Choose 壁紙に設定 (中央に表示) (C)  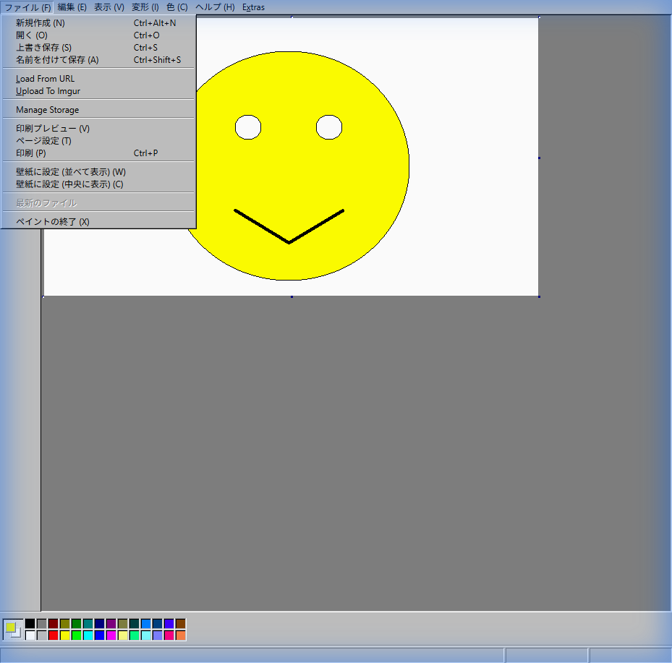(69, 184)
